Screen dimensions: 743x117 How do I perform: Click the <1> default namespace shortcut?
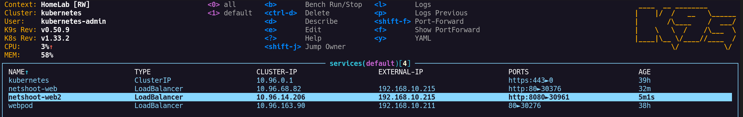point(230,13)
